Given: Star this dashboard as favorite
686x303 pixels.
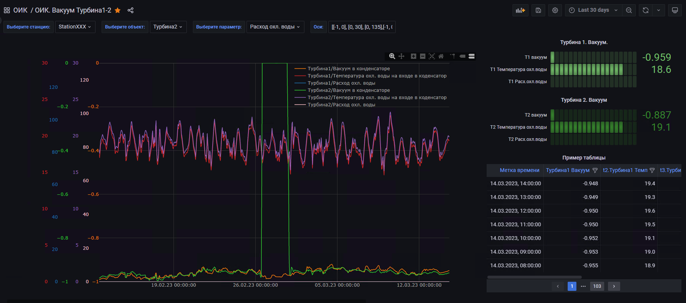Looking at the screenshot, I should coord(118,10).
